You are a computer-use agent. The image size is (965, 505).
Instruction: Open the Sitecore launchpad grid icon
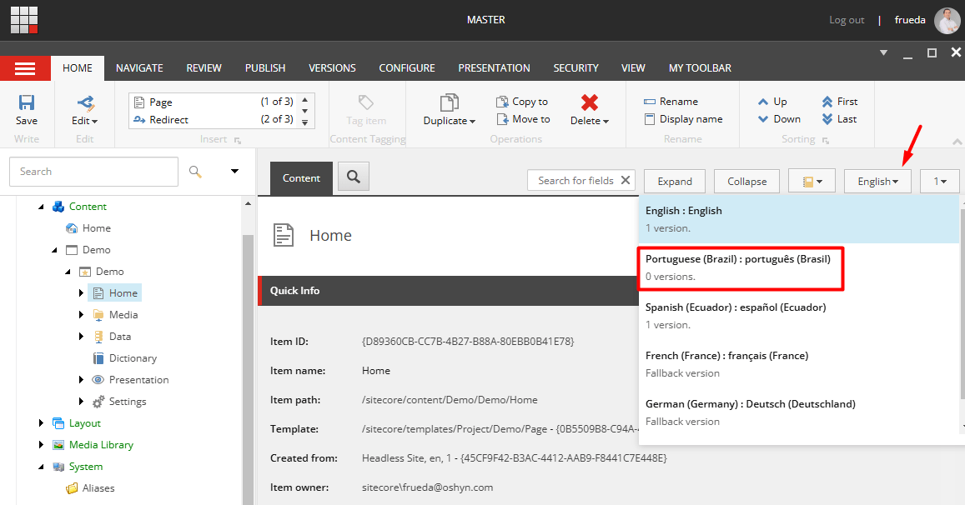coord(24,20)
